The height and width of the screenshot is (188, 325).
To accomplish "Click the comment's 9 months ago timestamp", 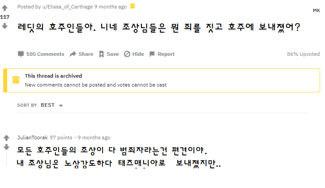I will click(94, 138).
